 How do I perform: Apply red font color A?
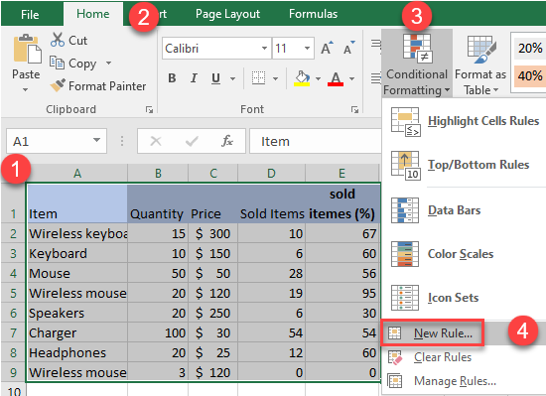(x=336, y=78)
